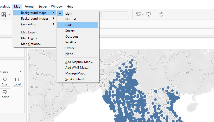214x122 pixels.
Task: Choose Manage Maps... from submenu
Action: point(76,73)
